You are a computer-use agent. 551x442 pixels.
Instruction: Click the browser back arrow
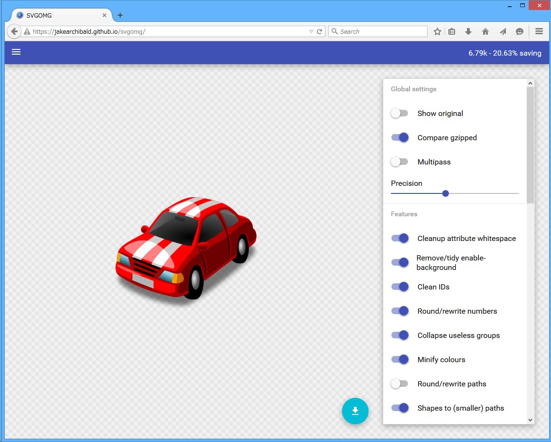[x=14, y=31]
